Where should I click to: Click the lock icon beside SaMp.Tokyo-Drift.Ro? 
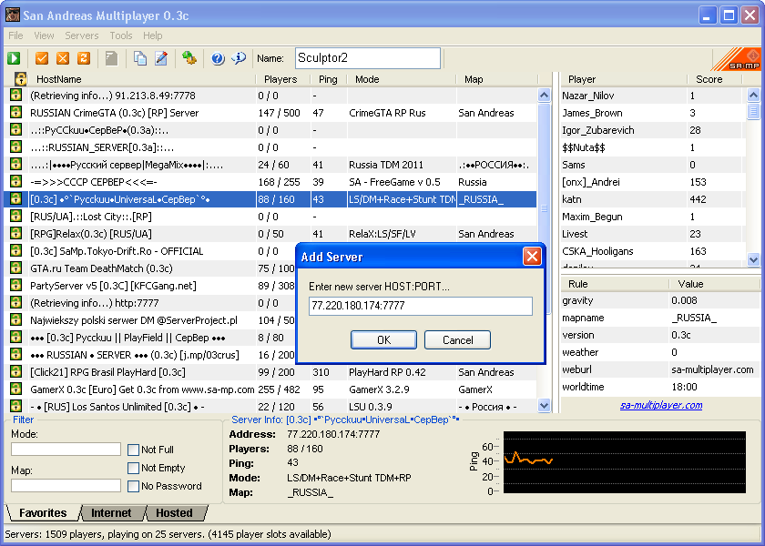[x=15, y=251]
